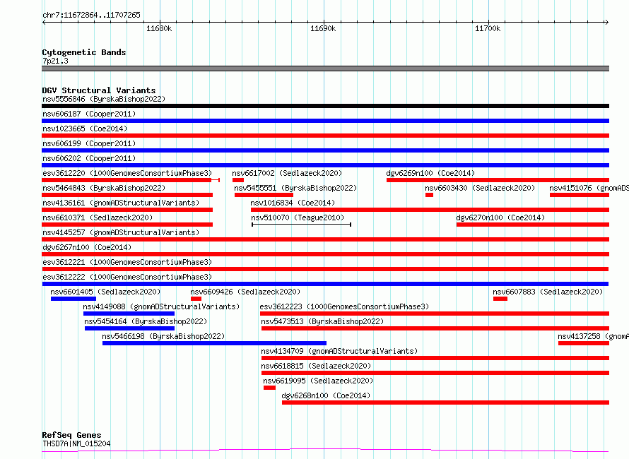Select the small nsv6609426 red bar

pyautogui.click(x=196, y=299)
